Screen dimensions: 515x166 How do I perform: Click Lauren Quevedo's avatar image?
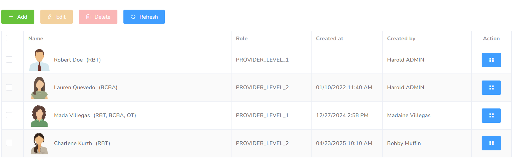click(x=39, y=88)
